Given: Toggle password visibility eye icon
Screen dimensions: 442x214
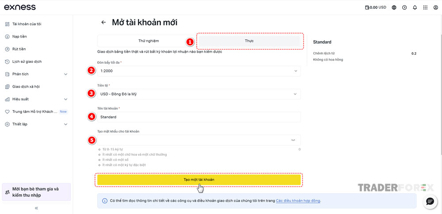Looking at the screenshot, I should (x=293, y=140).
